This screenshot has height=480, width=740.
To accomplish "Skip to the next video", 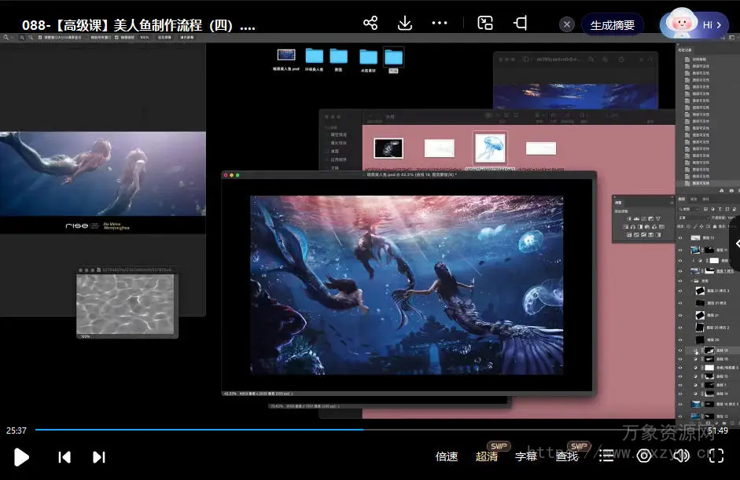I will (99, 456).
